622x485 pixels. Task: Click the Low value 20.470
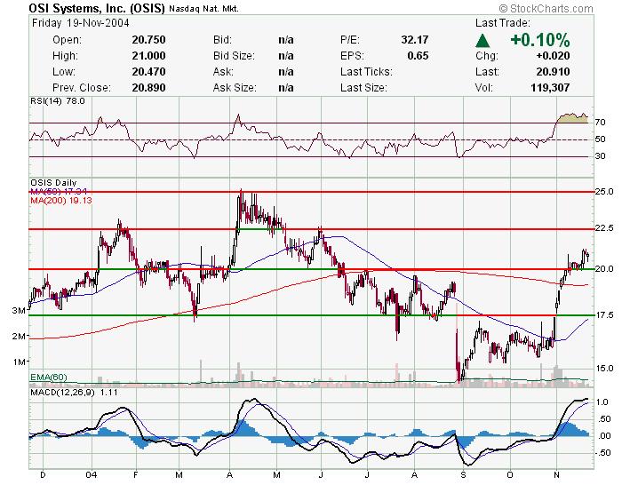(148, 71)
